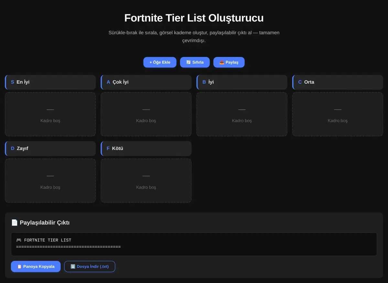Select the B 'İyi' tier header
Image resolution: width=388 pixels, height=283 pixels.
pyautogui.click(x=242, y=82)
